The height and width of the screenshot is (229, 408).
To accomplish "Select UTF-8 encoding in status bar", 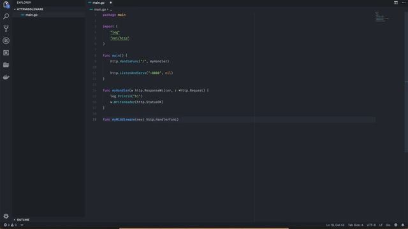I will [371, 225].
